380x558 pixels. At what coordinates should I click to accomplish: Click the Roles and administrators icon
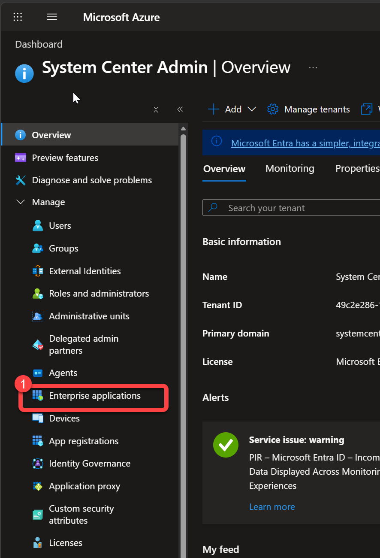tap(38, 294)
